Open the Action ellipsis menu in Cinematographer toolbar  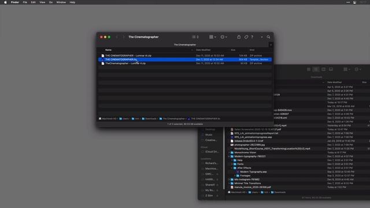tap(224, 37)
